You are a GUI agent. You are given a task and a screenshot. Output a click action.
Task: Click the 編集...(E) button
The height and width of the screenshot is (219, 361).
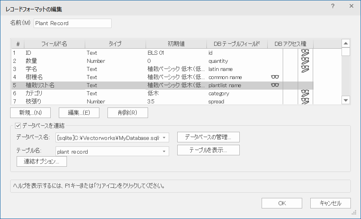(x=79, y=113)
